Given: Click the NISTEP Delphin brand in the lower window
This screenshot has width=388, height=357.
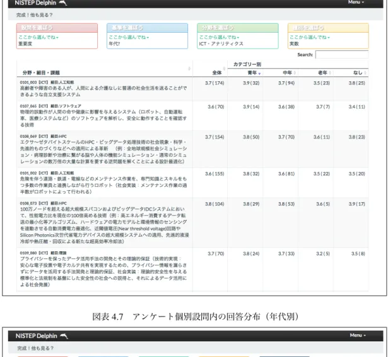Looking at the screenshot, I should pos(37,336).
